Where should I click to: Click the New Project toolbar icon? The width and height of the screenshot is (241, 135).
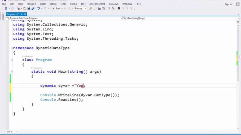tap(18, 9)
